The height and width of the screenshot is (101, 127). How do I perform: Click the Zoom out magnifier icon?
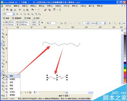click(21, 14)
